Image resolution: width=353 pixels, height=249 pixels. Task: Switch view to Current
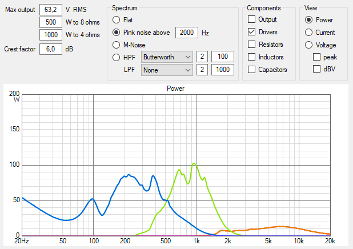pyautogui.click(x=308, y=33)
